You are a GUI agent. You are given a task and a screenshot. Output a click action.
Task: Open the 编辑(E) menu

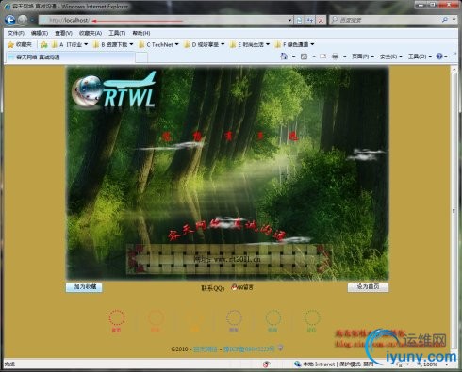(x=40, y=33)
